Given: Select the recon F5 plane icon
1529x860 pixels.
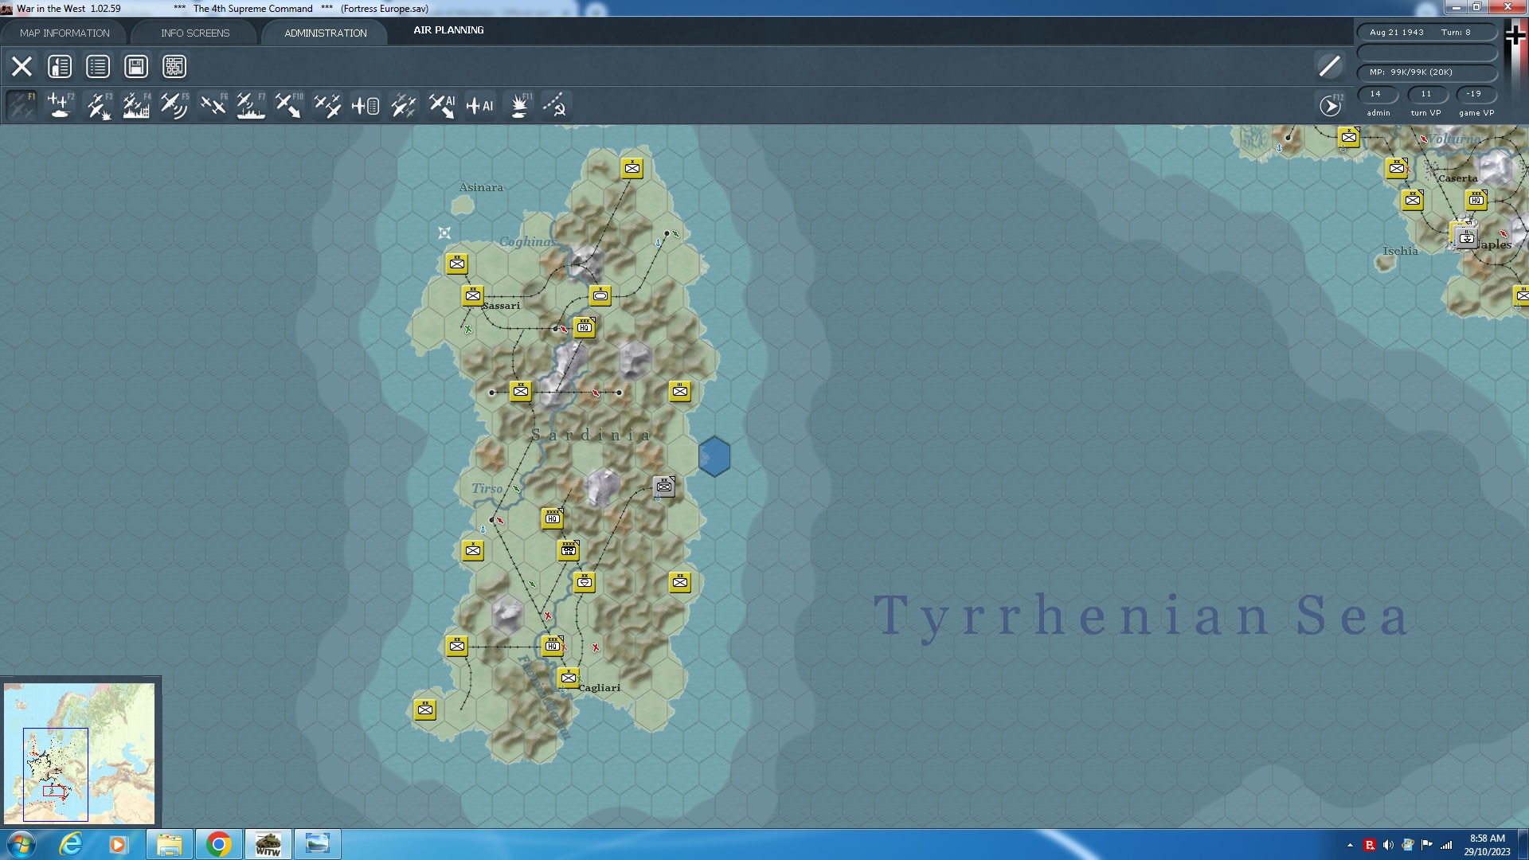Looking at the screenshot, I should 174,105.
